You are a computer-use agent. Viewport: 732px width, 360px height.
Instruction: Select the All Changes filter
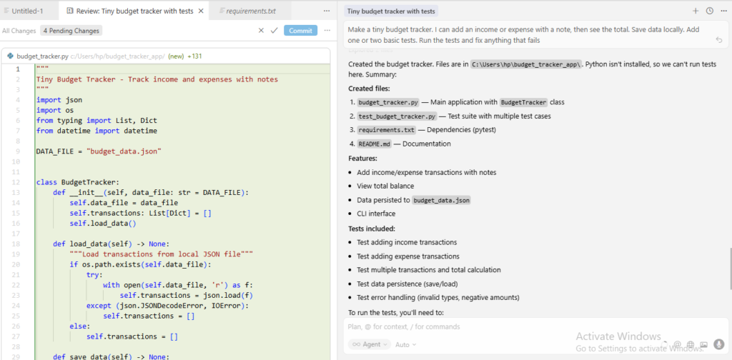coord(19,31)
